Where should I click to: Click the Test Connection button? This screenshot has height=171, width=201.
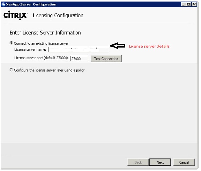(106, 59)
